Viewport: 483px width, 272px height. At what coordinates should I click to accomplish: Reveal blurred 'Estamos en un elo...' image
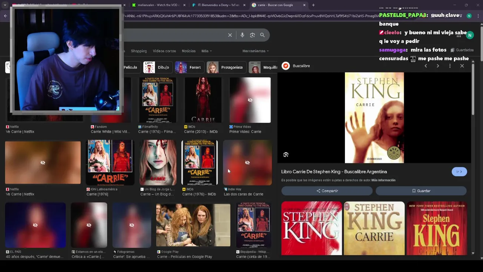89,225
